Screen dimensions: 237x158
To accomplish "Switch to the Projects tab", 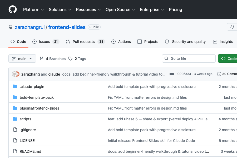I will [x=148, y=42].
